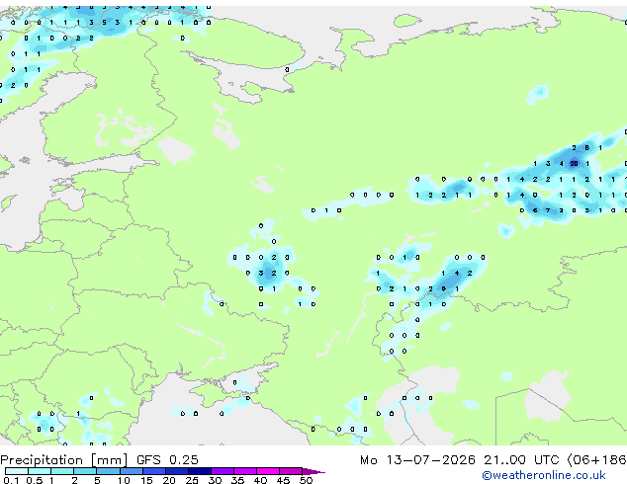Click the legend swatch between 20 and 25
The height and width of the screenshot is (484, 627).
176,471
